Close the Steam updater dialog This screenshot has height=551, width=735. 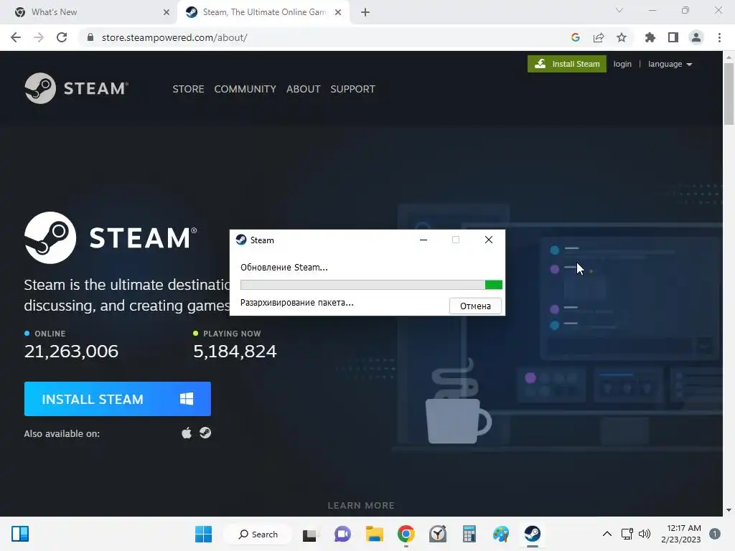(488, 240)
